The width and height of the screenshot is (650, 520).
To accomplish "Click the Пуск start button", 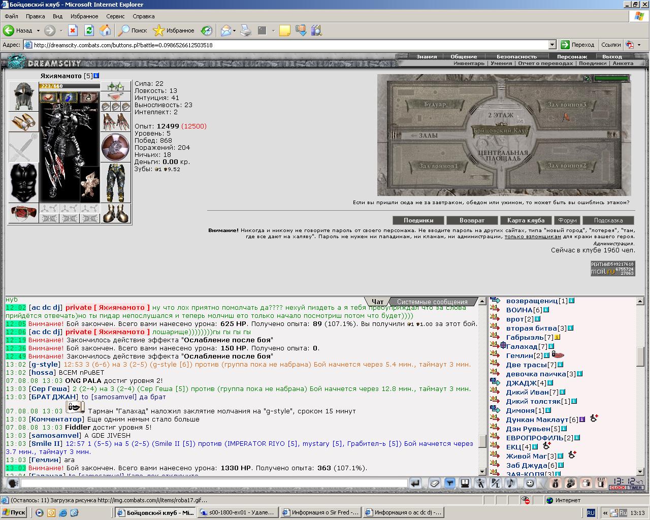I will tap(14, 512).
